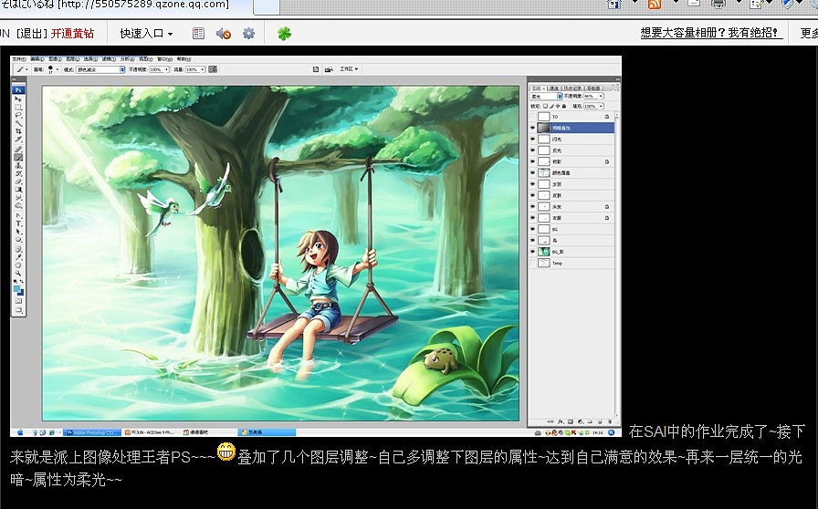Viewport: 818px width, 509px height.
Task: Select the Eyedropper tool
Action: point(18,257)
